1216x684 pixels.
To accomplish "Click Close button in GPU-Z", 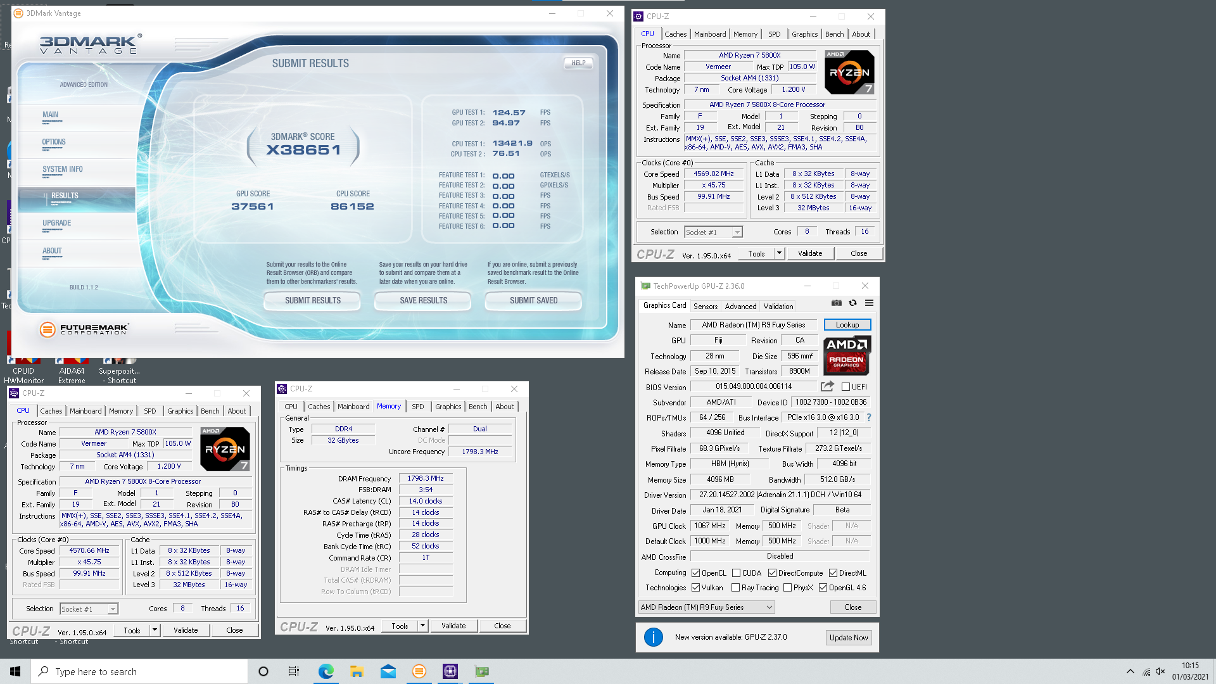I will tap(853, 607).
